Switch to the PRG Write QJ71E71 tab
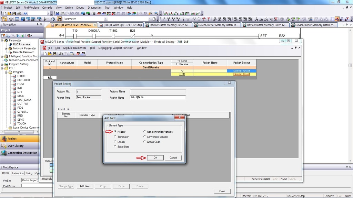The image size is (353, 198). point(123,25)
